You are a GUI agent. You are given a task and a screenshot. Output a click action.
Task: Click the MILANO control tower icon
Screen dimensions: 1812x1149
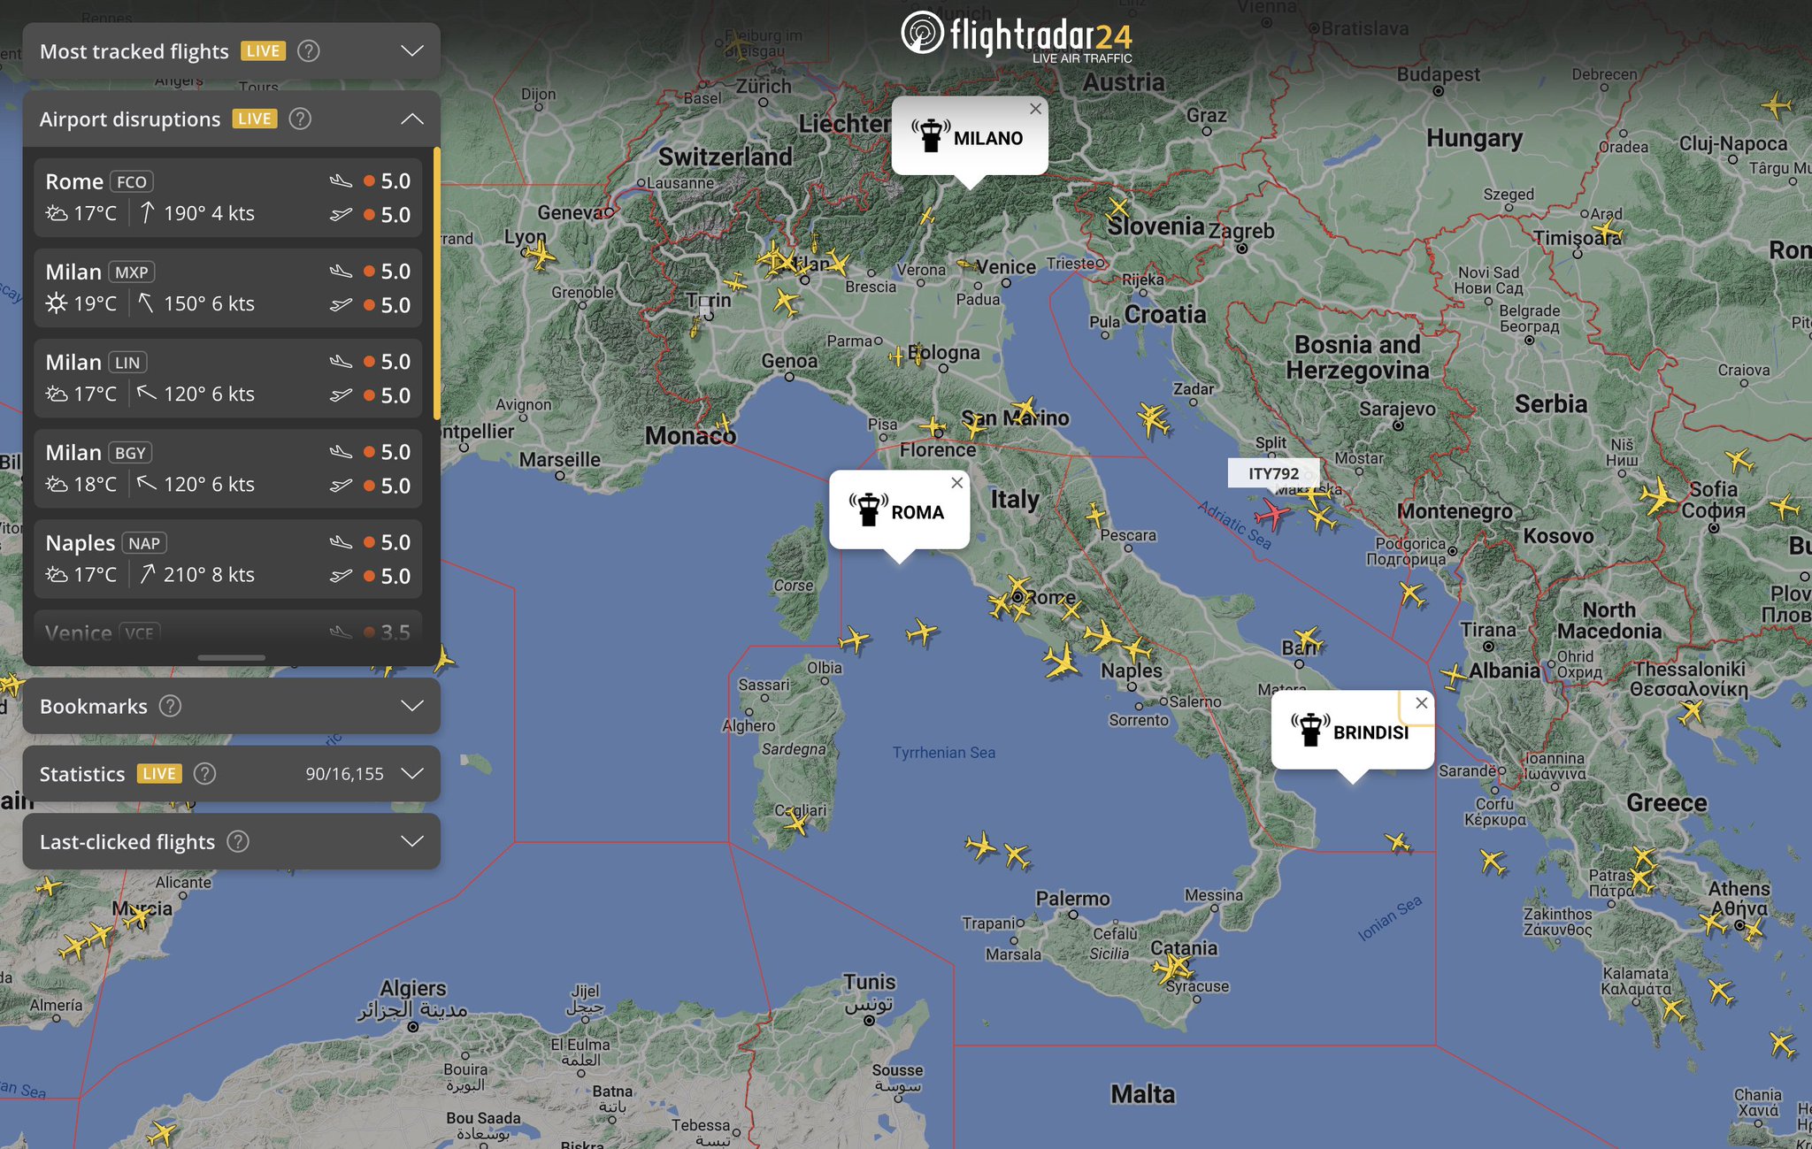[930, 135]
